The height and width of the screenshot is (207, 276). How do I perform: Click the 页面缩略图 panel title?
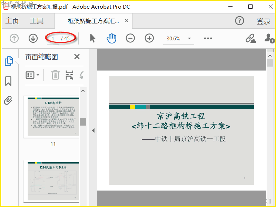point(41,57)
